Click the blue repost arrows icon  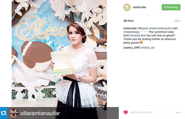pyautogui.click(x=4, y=113)
